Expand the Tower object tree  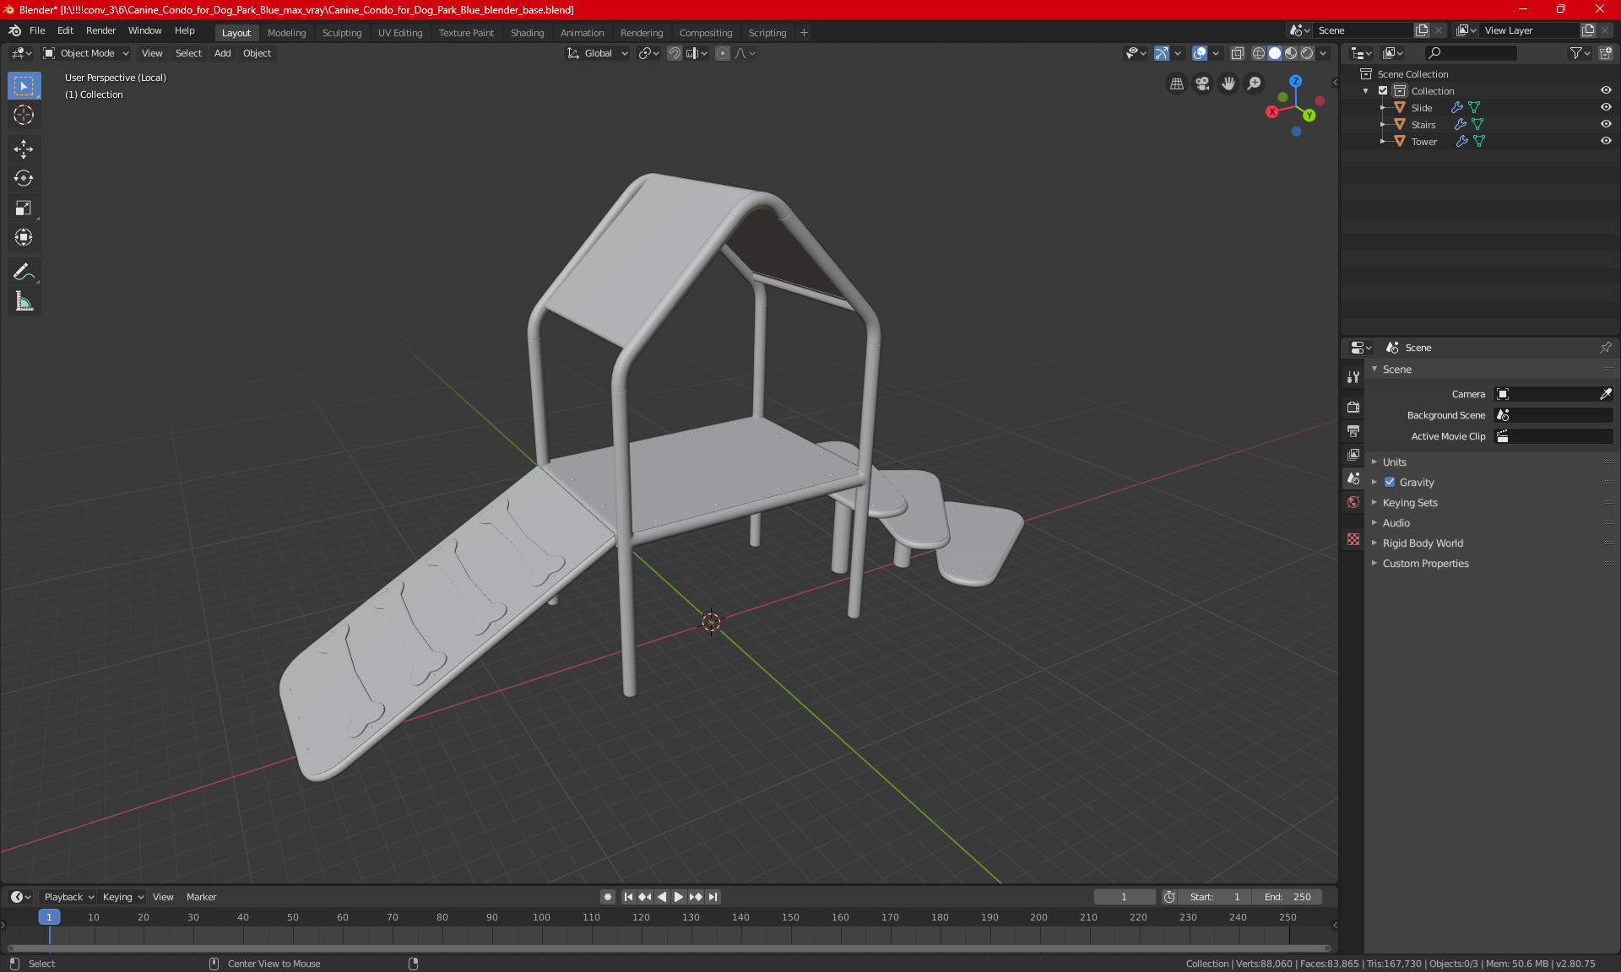pos(1383,141)
